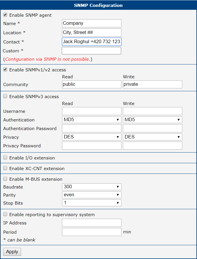This screenshot has height=259, width=197.
Task: Click the 'min' unit label beside Period
Action: 127,232
